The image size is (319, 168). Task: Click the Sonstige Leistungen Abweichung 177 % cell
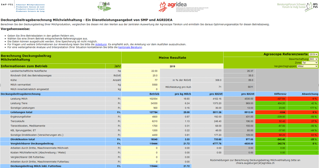coord(303,108)
